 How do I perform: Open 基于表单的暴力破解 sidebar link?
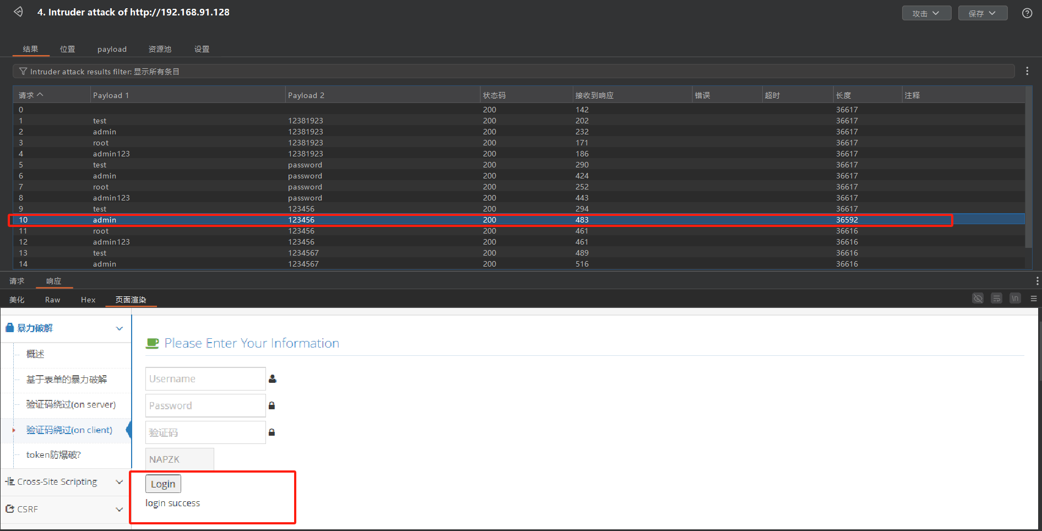[x=67, y=379]
